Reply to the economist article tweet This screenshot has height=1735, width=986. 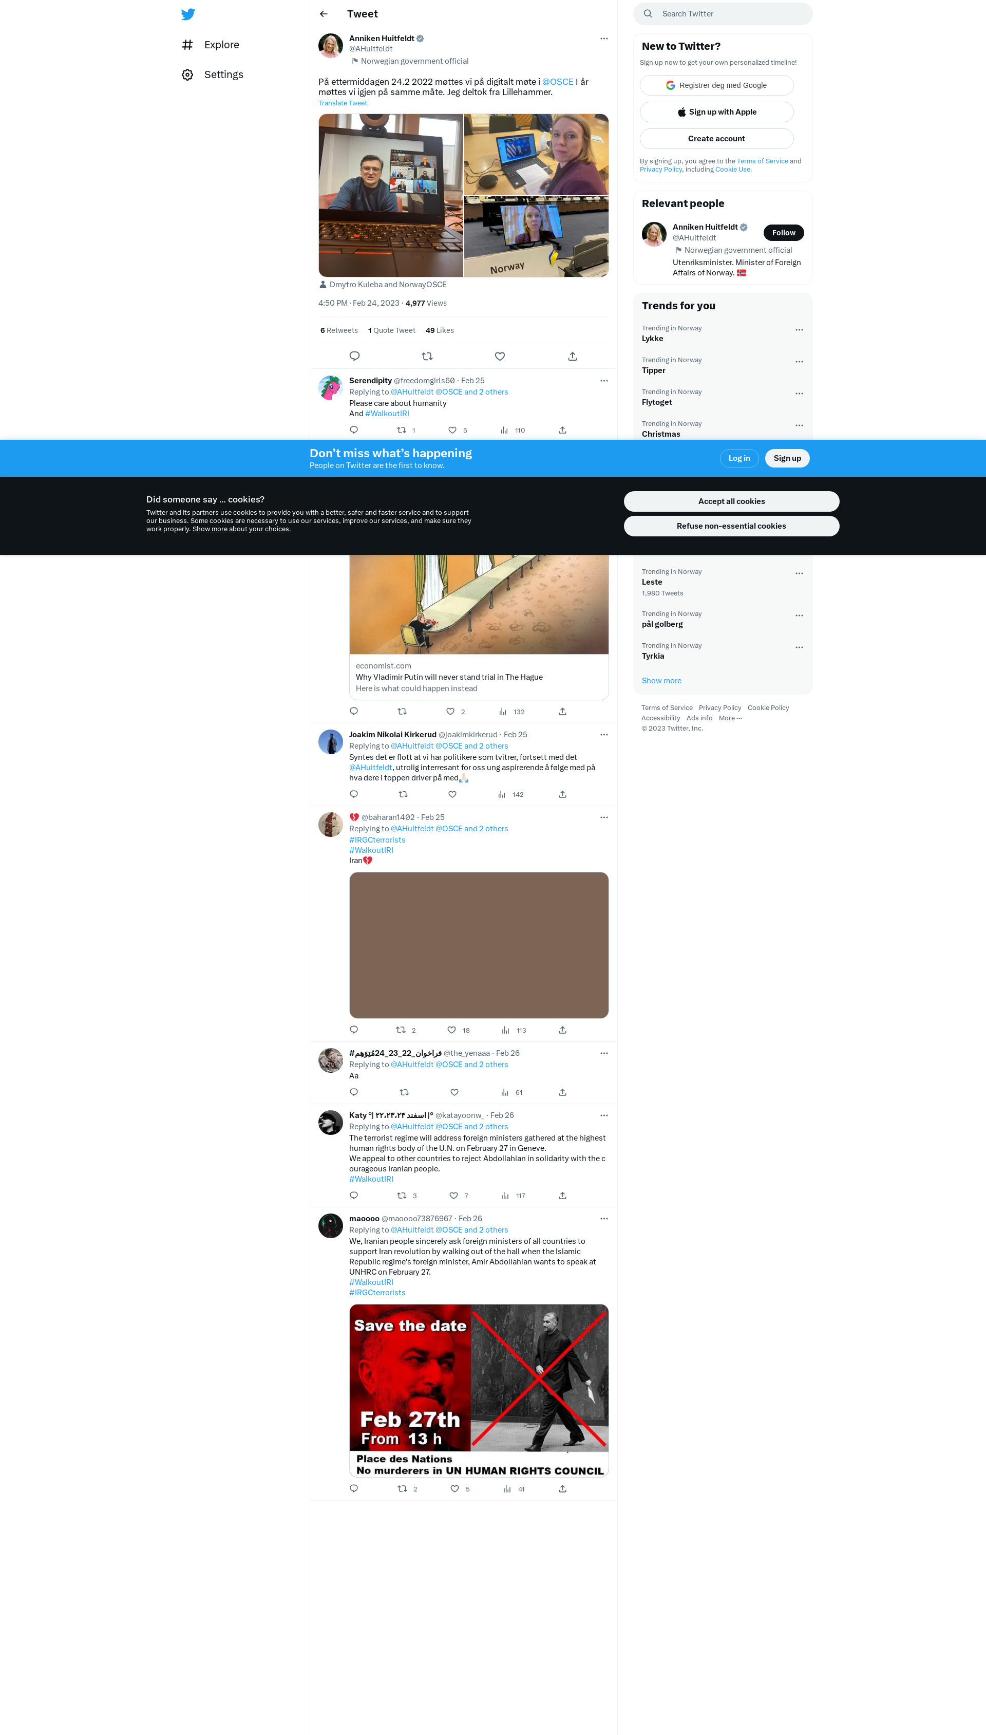[353, 712]
